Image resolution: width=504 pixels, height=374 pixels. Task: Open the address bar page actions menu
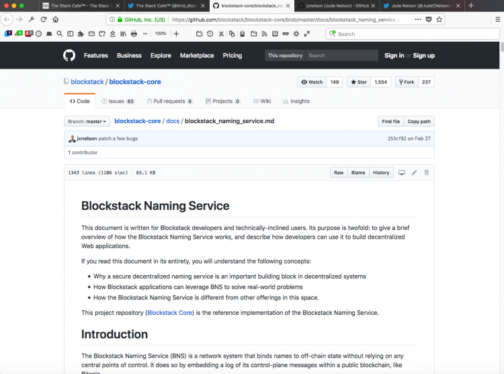tap(418, 20)
